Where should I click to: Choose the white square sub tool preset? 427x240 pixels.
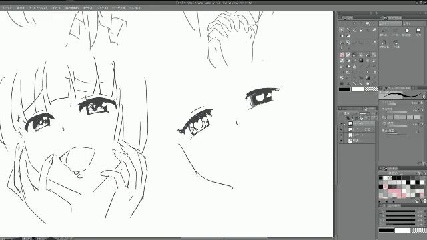pyautogui.click(x=418, y=31)
